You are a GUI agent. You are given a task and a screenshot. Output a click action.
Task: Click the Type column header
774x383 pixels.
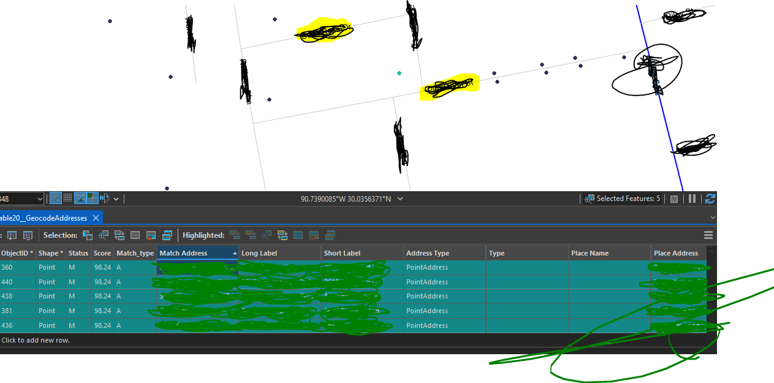(x=527, y=253)
